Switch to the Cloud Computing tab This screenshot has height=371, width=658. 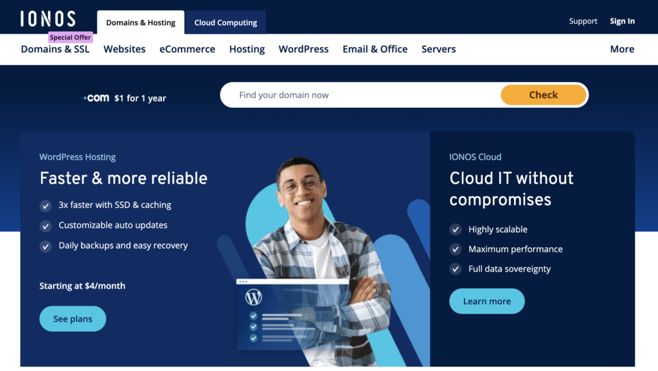[x=226, y=22]
